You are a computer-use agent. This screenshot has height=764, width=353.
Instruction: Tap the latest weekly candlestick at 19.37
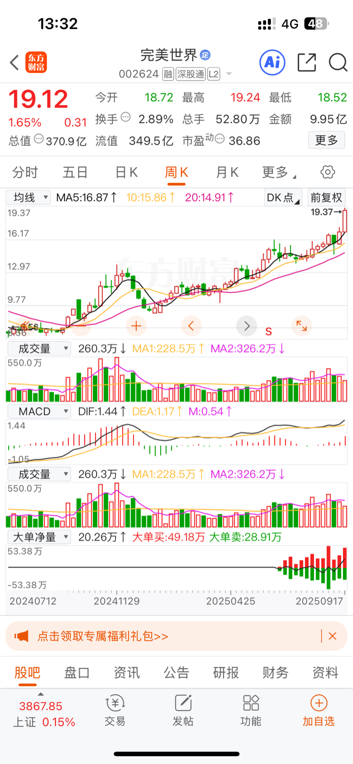345,221
